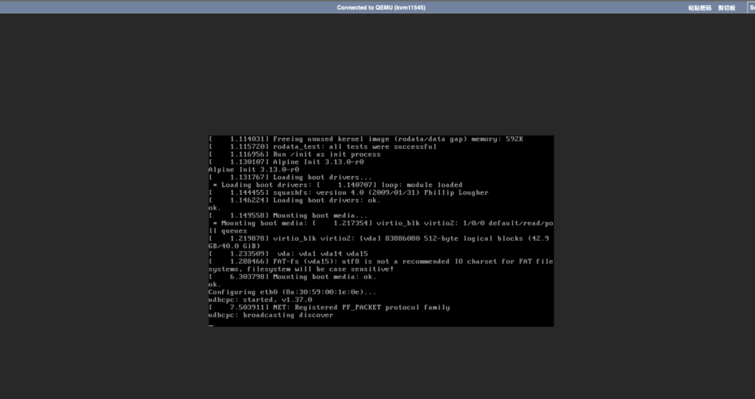Click the 'Loading boot drivers: ok.' line
The image size is (755, 399).
[x=327, y=200]
